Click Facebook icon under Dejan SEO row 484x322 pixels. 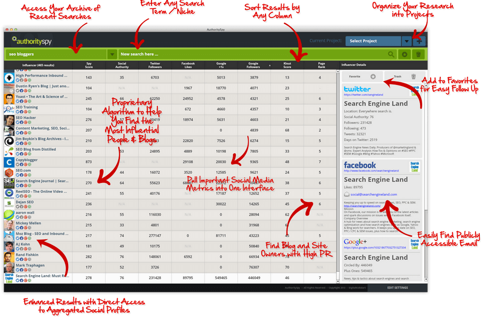tap(22, 207)
